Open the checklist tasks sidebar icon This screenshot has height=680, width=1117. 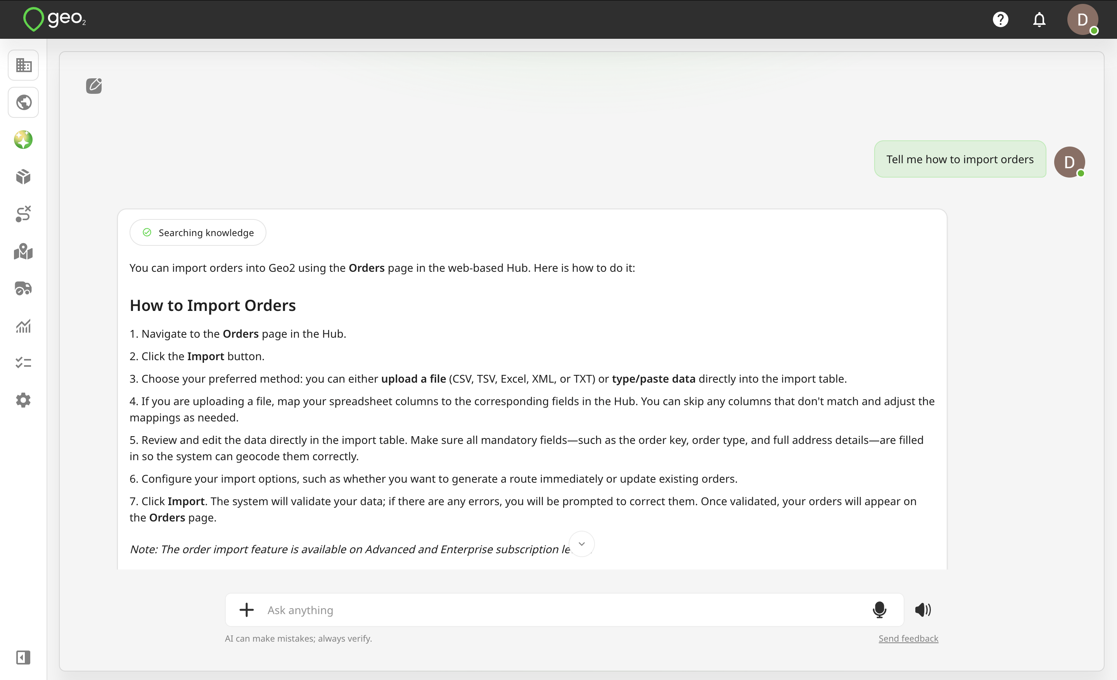point(23,363)
